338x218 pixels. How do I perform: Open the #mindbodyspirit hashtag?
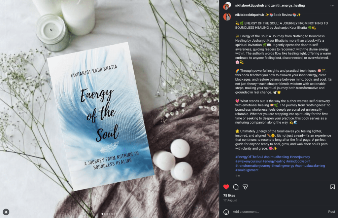(x=298, y=161)
